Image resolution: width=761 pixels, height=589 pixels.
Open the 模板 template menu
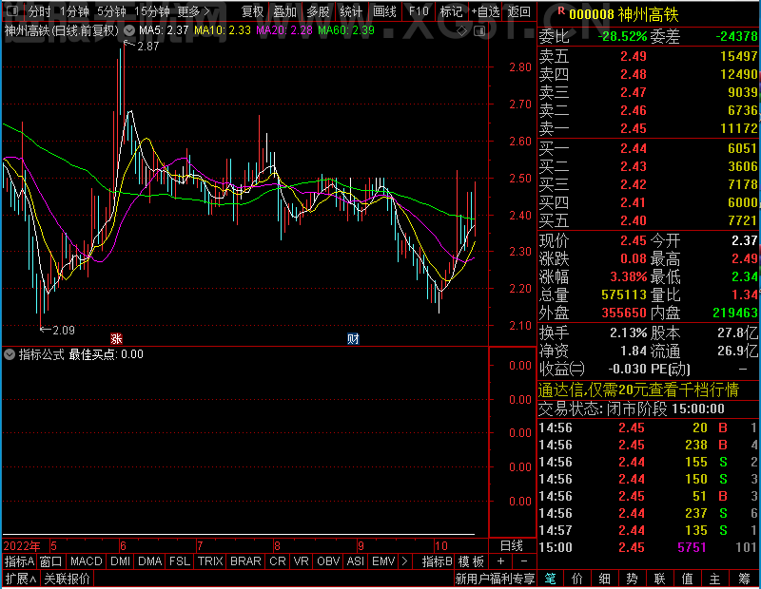pyautogui.click(x=471, y=561)
